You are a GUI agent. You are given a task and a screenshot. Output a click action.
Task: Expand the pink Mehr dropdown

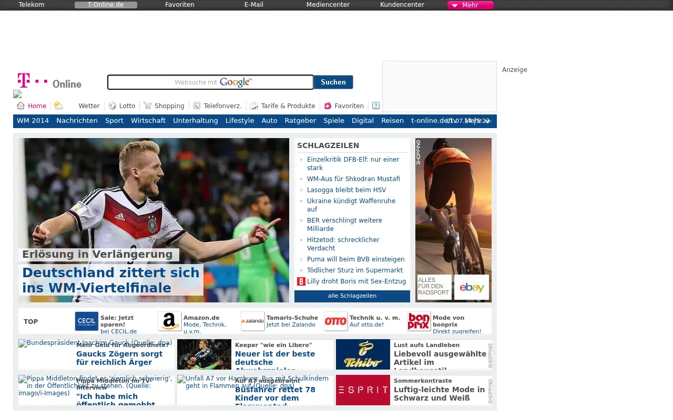(x=471, y=5)
